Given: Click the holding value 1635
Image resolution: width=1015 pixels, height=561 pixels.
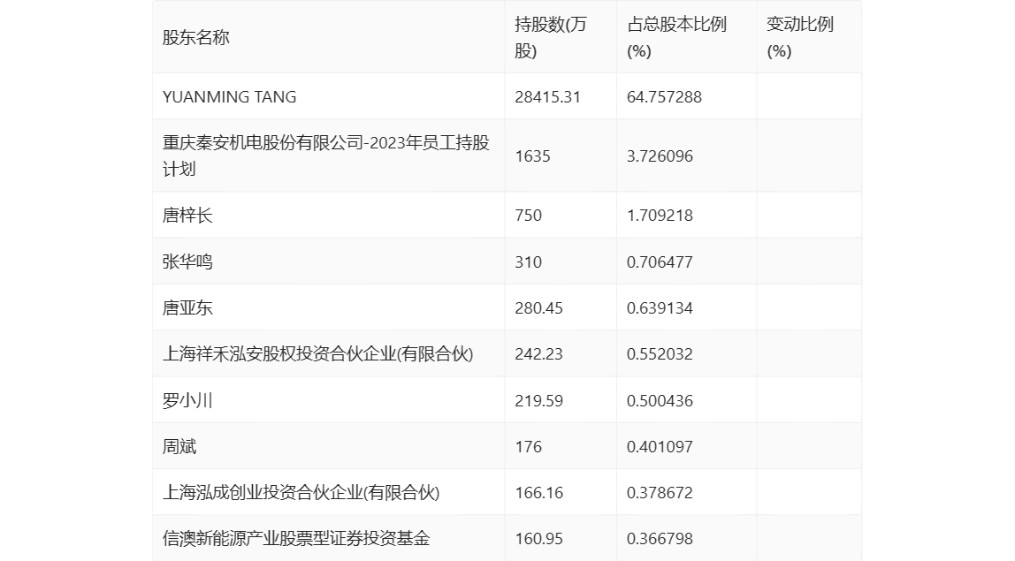Looking at the screenshot, I should point(533,156).
